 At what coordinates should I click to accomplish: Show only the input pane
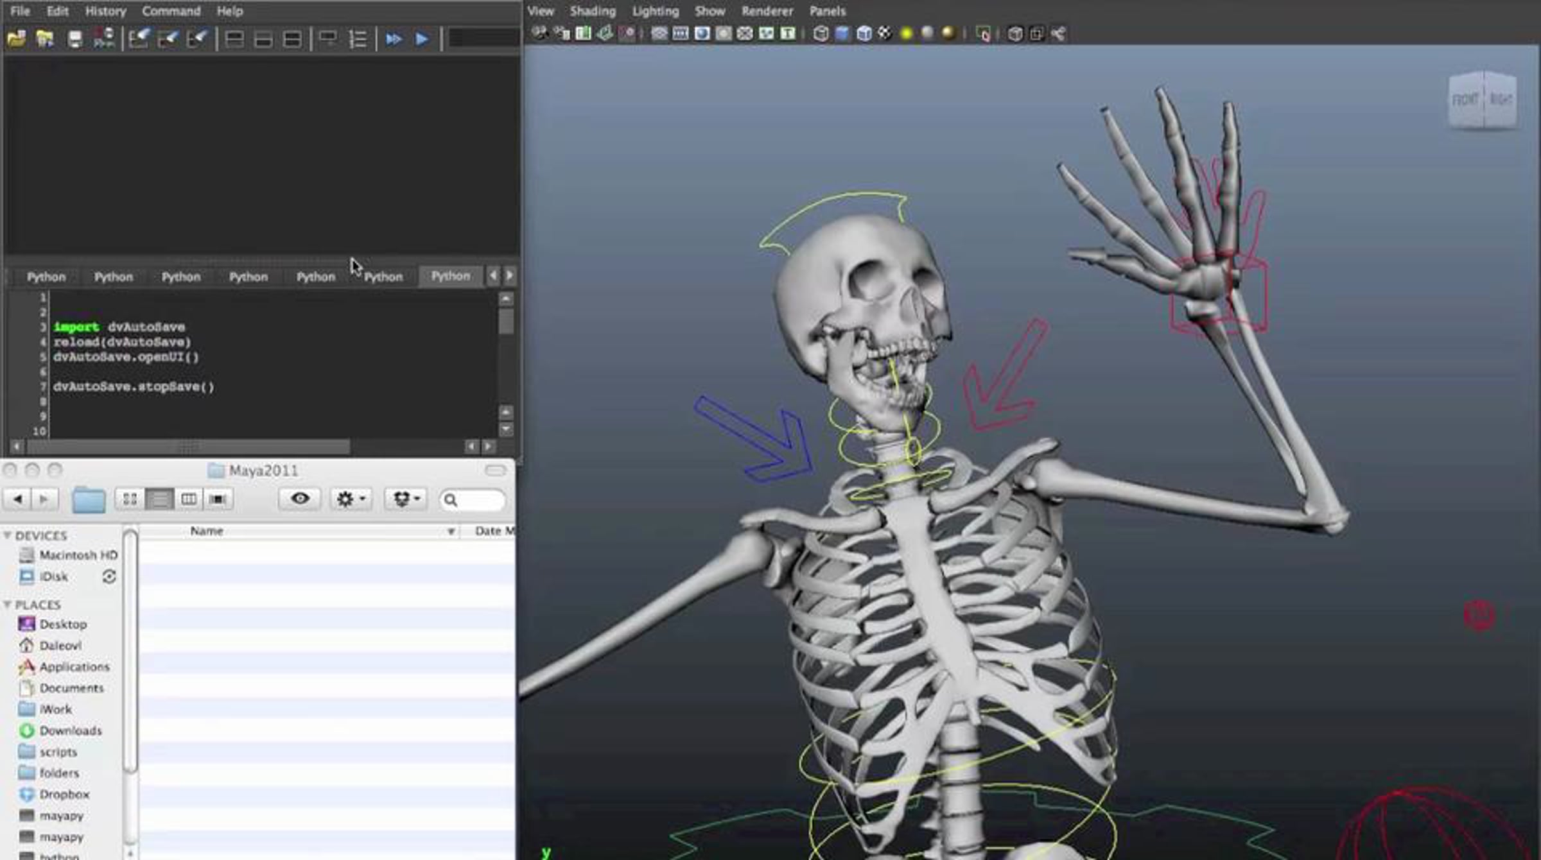(263, 39)
